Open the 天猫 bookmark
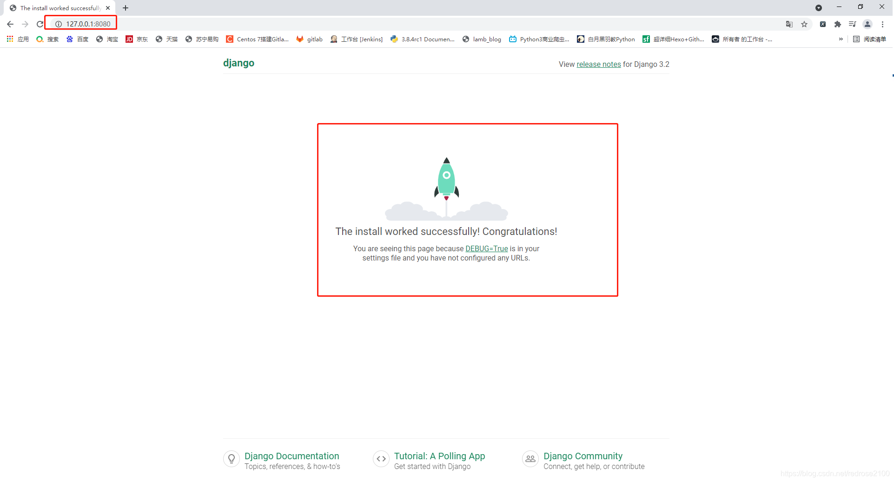This screenshot has width=894, height=482. [166, 39]
